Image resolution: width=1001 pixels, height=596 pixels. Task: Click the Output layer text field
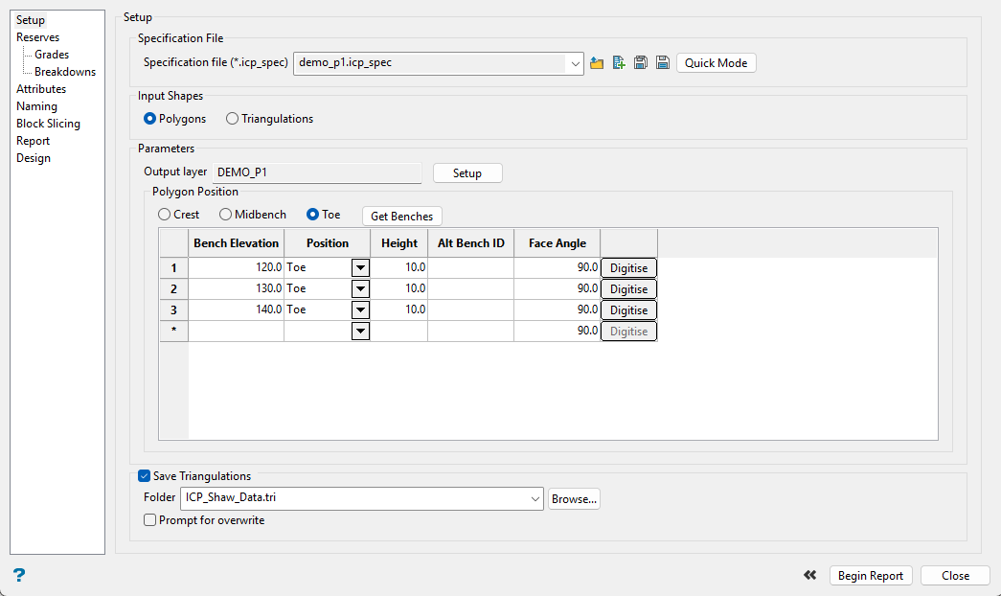coord(316,172)
